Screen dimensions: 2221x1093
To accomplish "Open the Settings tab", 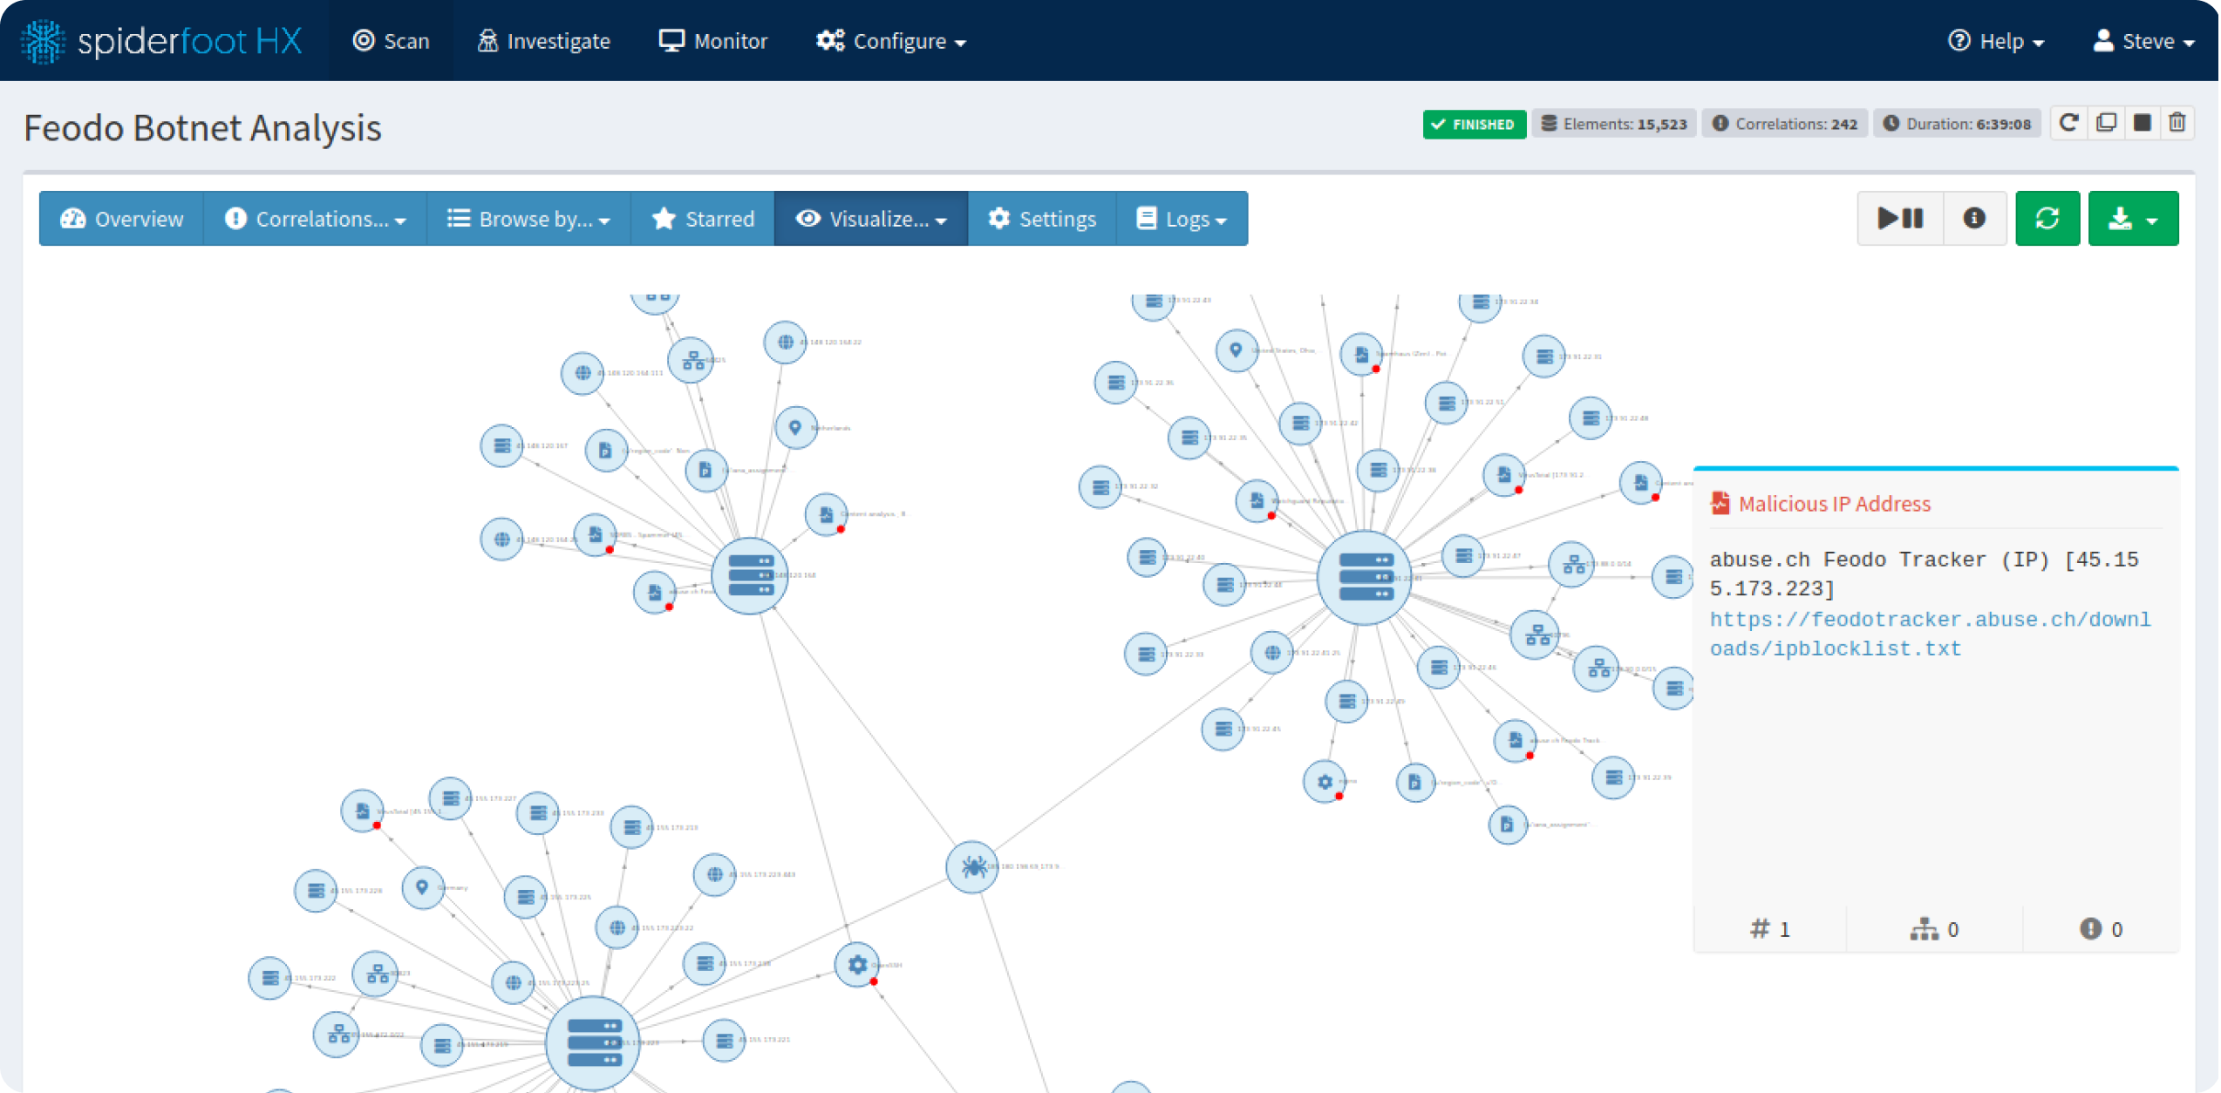I will tap(1042, 219).
